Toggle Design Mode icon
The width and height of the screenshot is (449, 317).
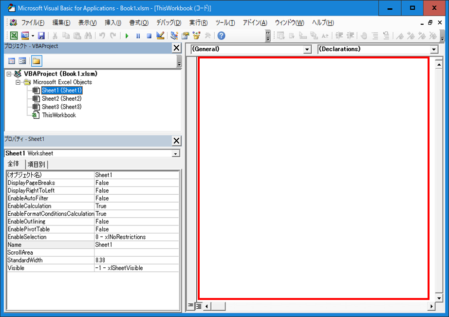(x=160, y=36)
